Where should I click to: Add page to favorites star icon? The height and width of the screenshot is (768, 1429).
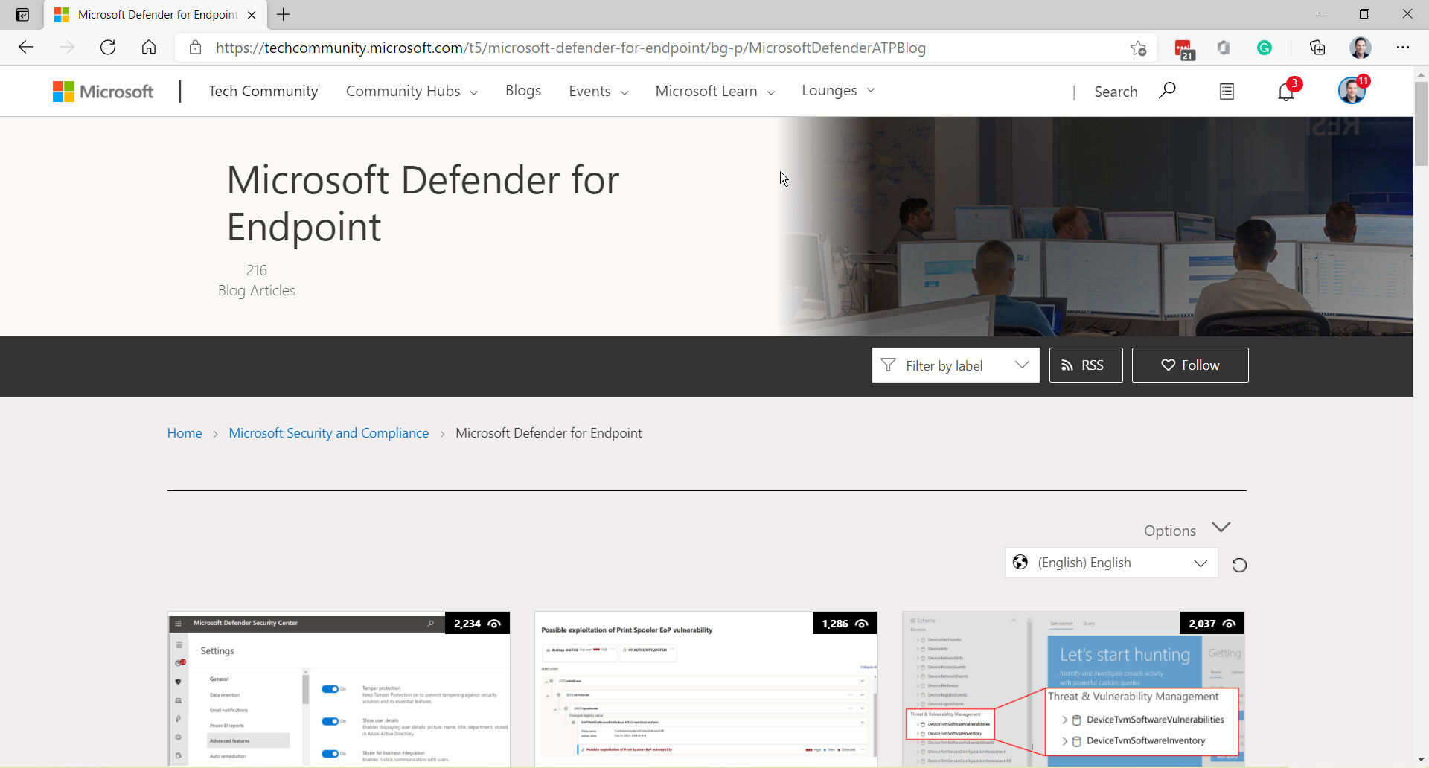point(1138,48)
